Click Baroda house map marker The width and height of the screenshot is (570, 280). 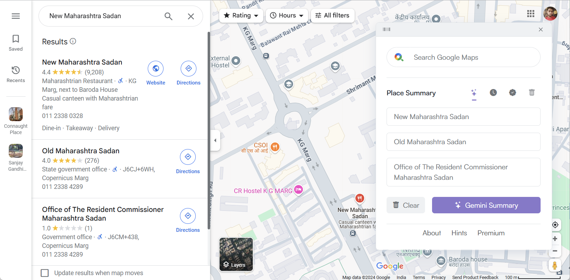(441, 260)
